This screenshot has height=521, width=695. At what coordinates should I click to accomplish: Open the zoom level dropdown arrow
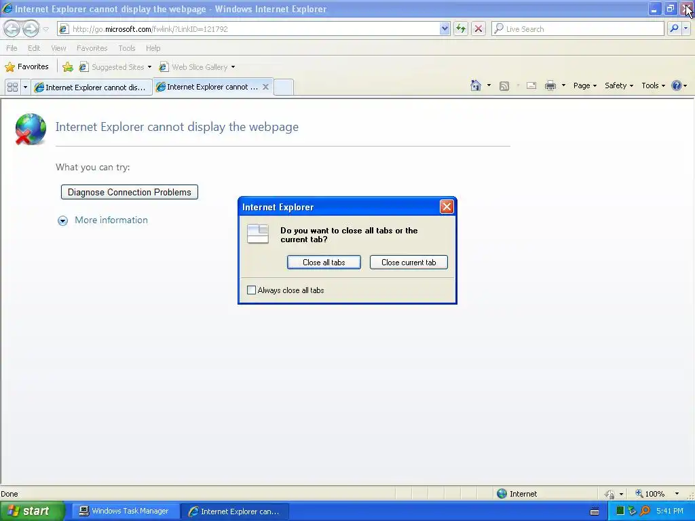[x=677, y=494]
